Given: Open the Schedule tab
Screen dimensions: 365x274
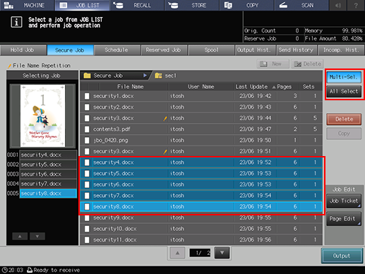Looking at the screenshot, I should click(117, 50).
